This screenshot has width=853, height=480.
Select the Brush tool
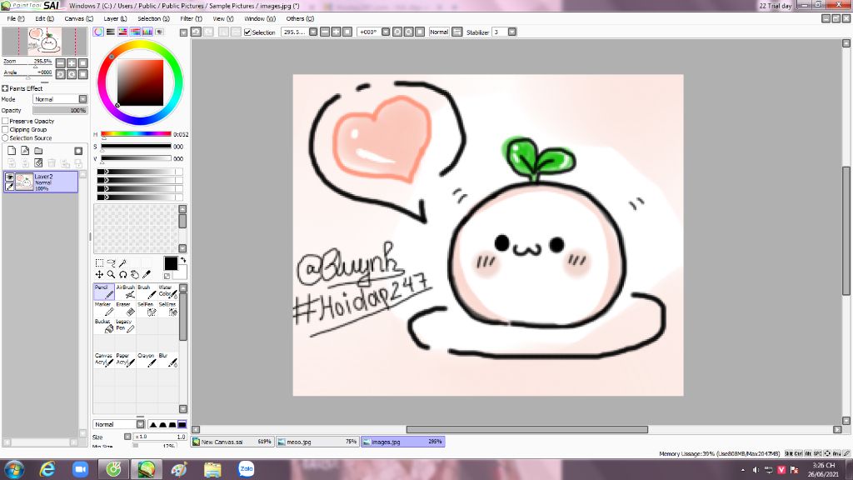(x=147, y=292)
